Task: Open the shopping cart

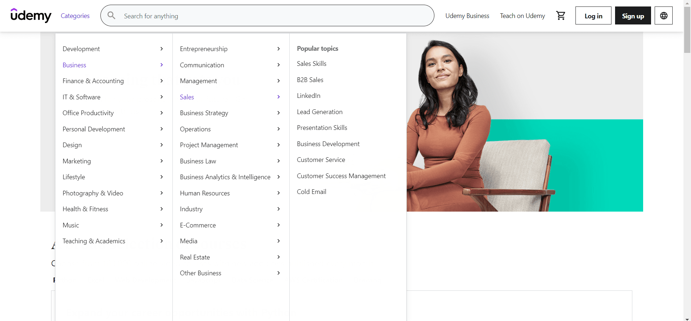Action: tap(560, 15)
